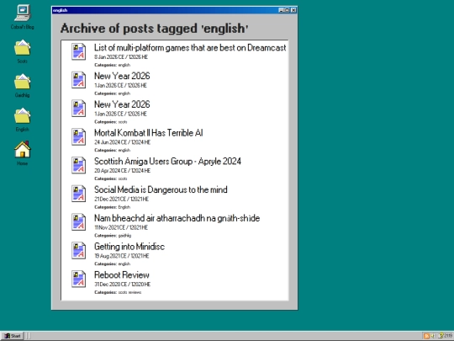This screenshot has height=341, width=454.
Task: Open the 'Getting into Minidisc' post
Action: 129,247
